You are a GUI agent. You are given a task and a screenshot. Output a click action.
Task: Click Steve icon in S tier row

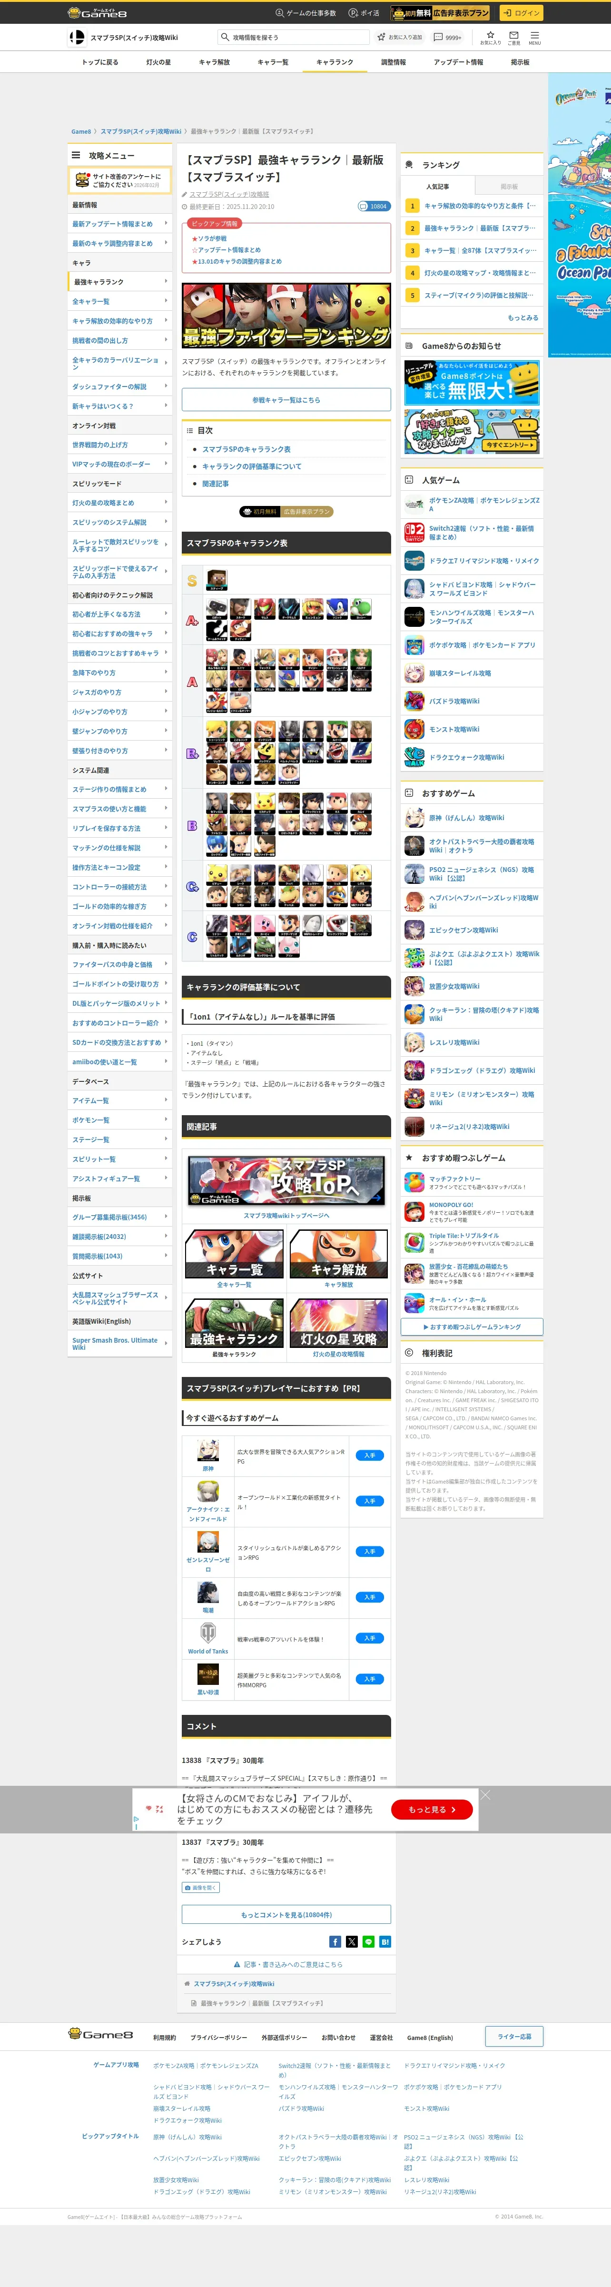[x=217, y=580]
